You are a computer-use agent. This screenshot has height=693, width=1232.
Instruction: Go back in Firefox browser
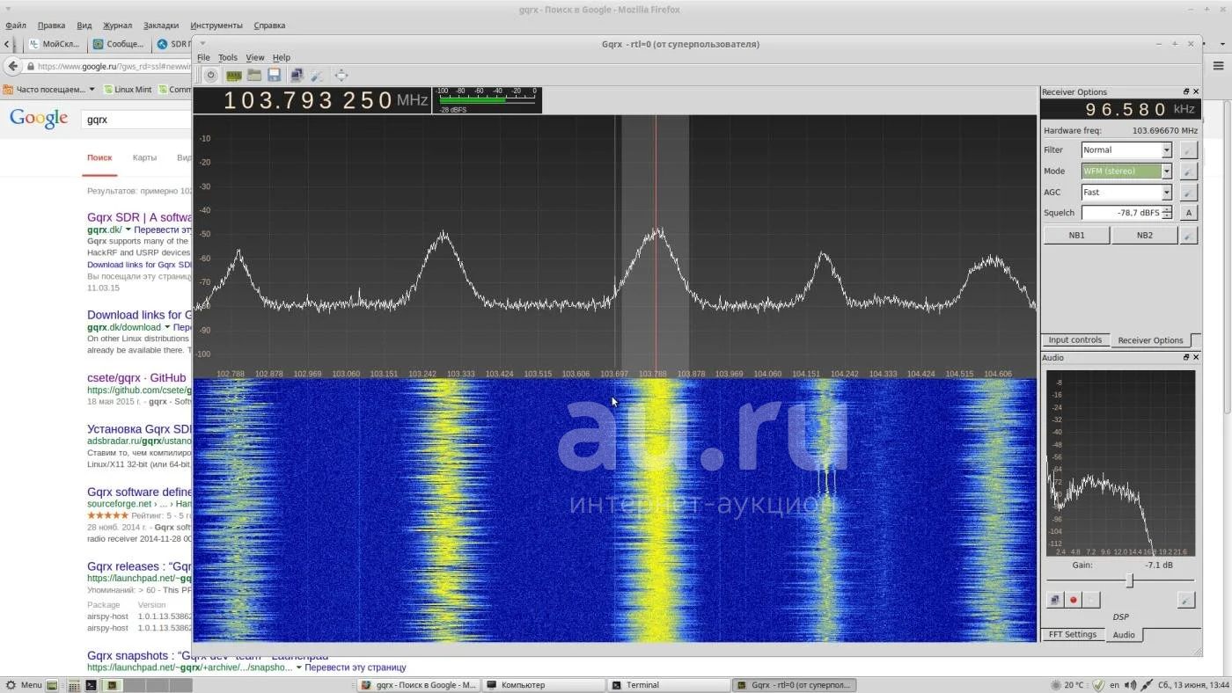(x=12, y=66)
